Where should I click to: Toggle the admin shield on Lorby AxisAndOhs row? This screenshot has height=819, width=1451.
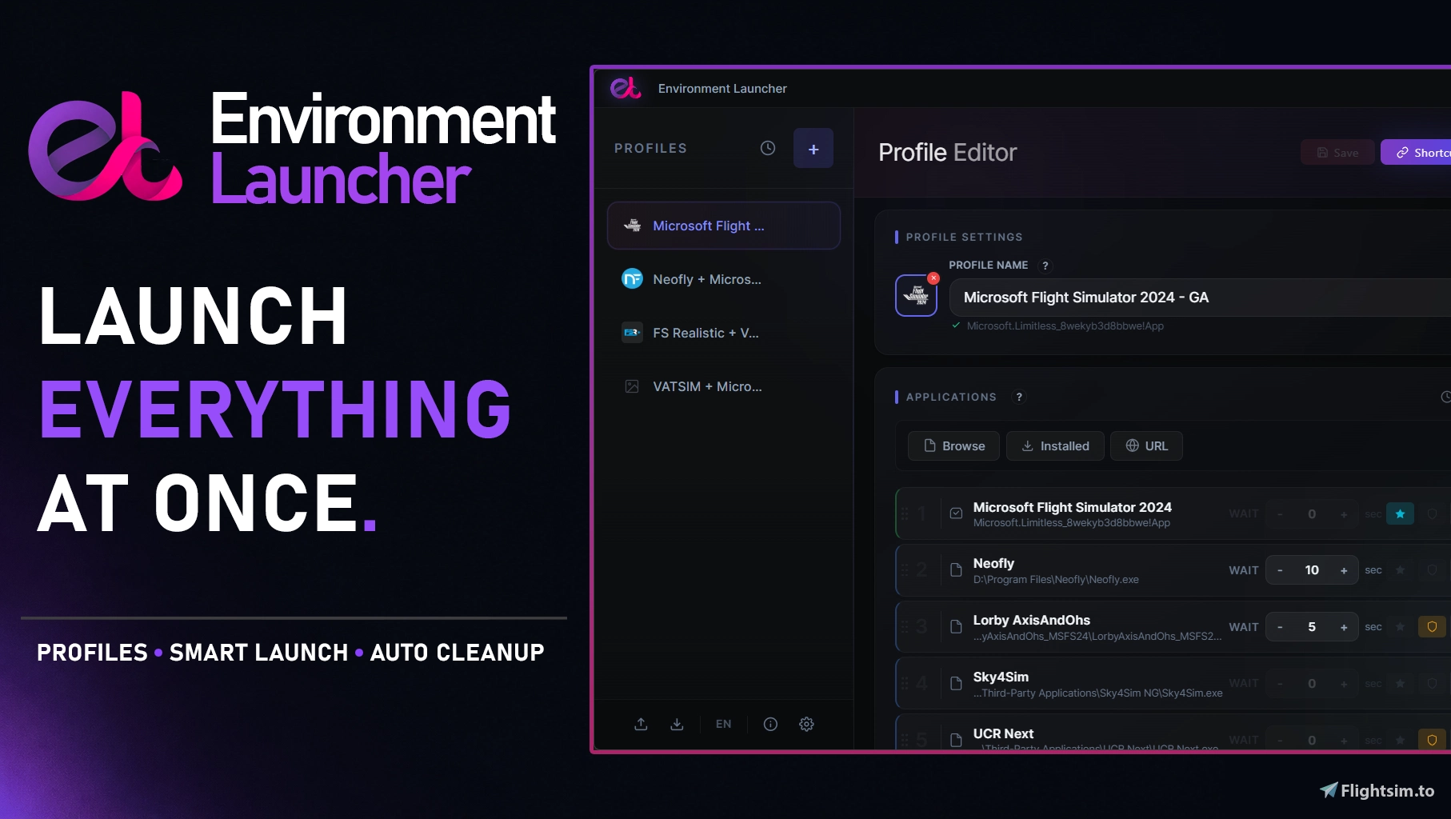click(x=1432, y=627)
